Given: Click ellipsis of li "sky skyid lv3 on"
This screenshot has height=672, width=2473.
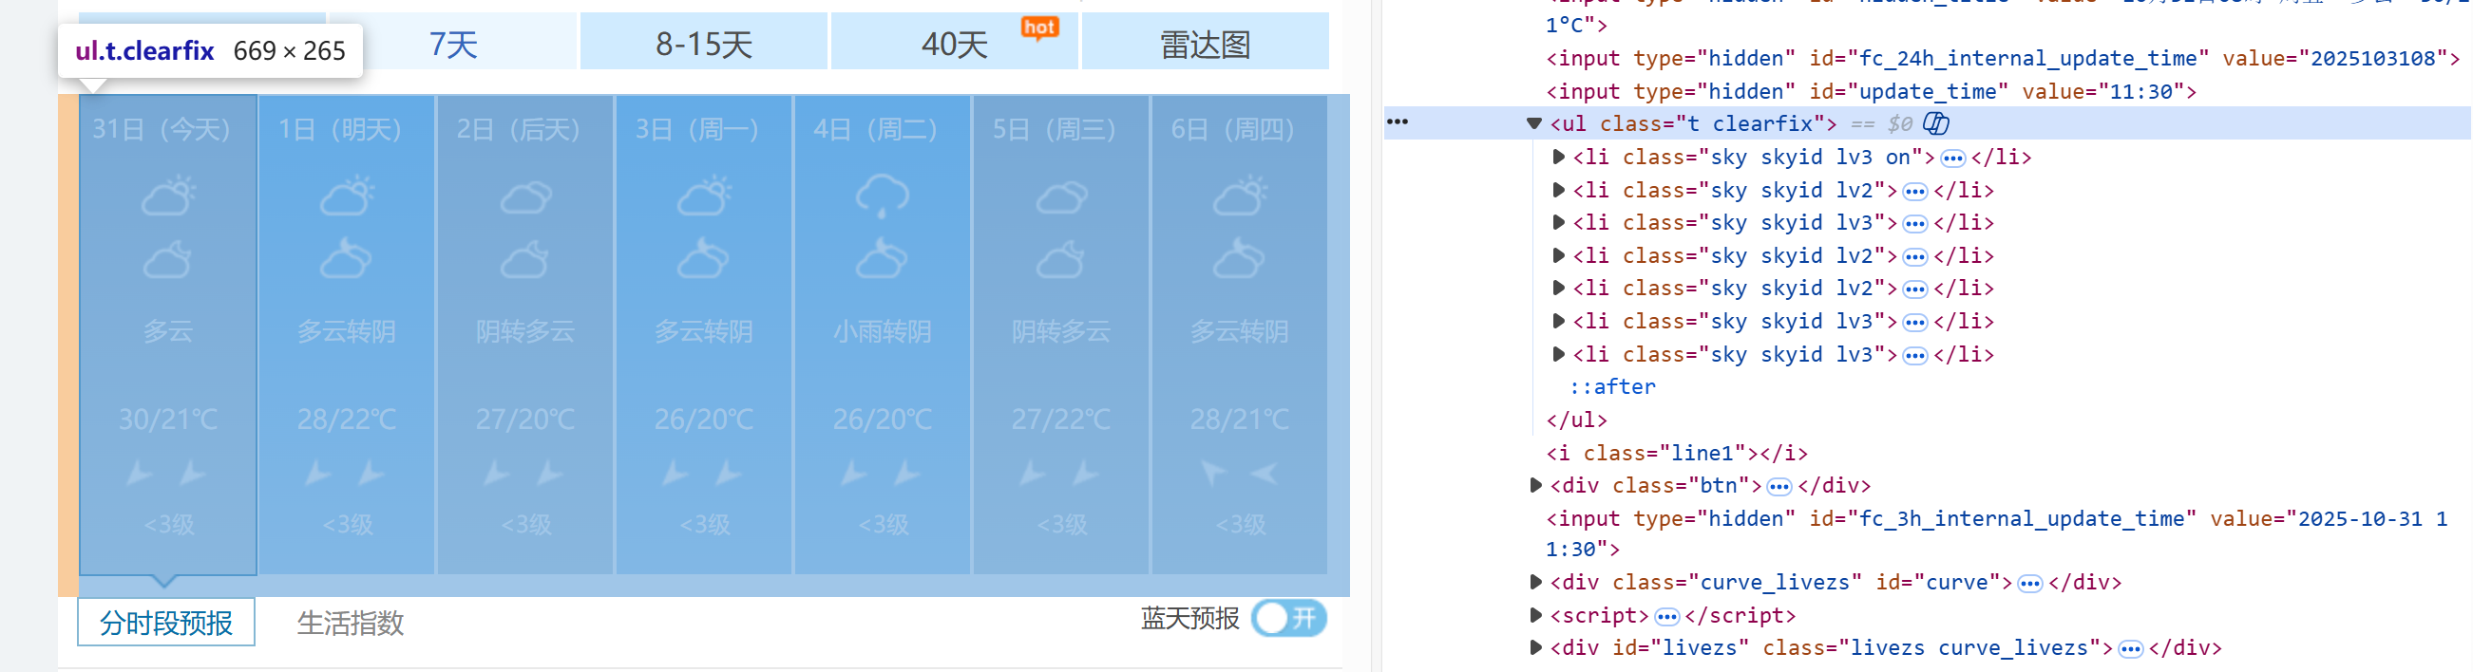Looking at the screenshot, I should pyautogui.click(x=1952, y=159).
